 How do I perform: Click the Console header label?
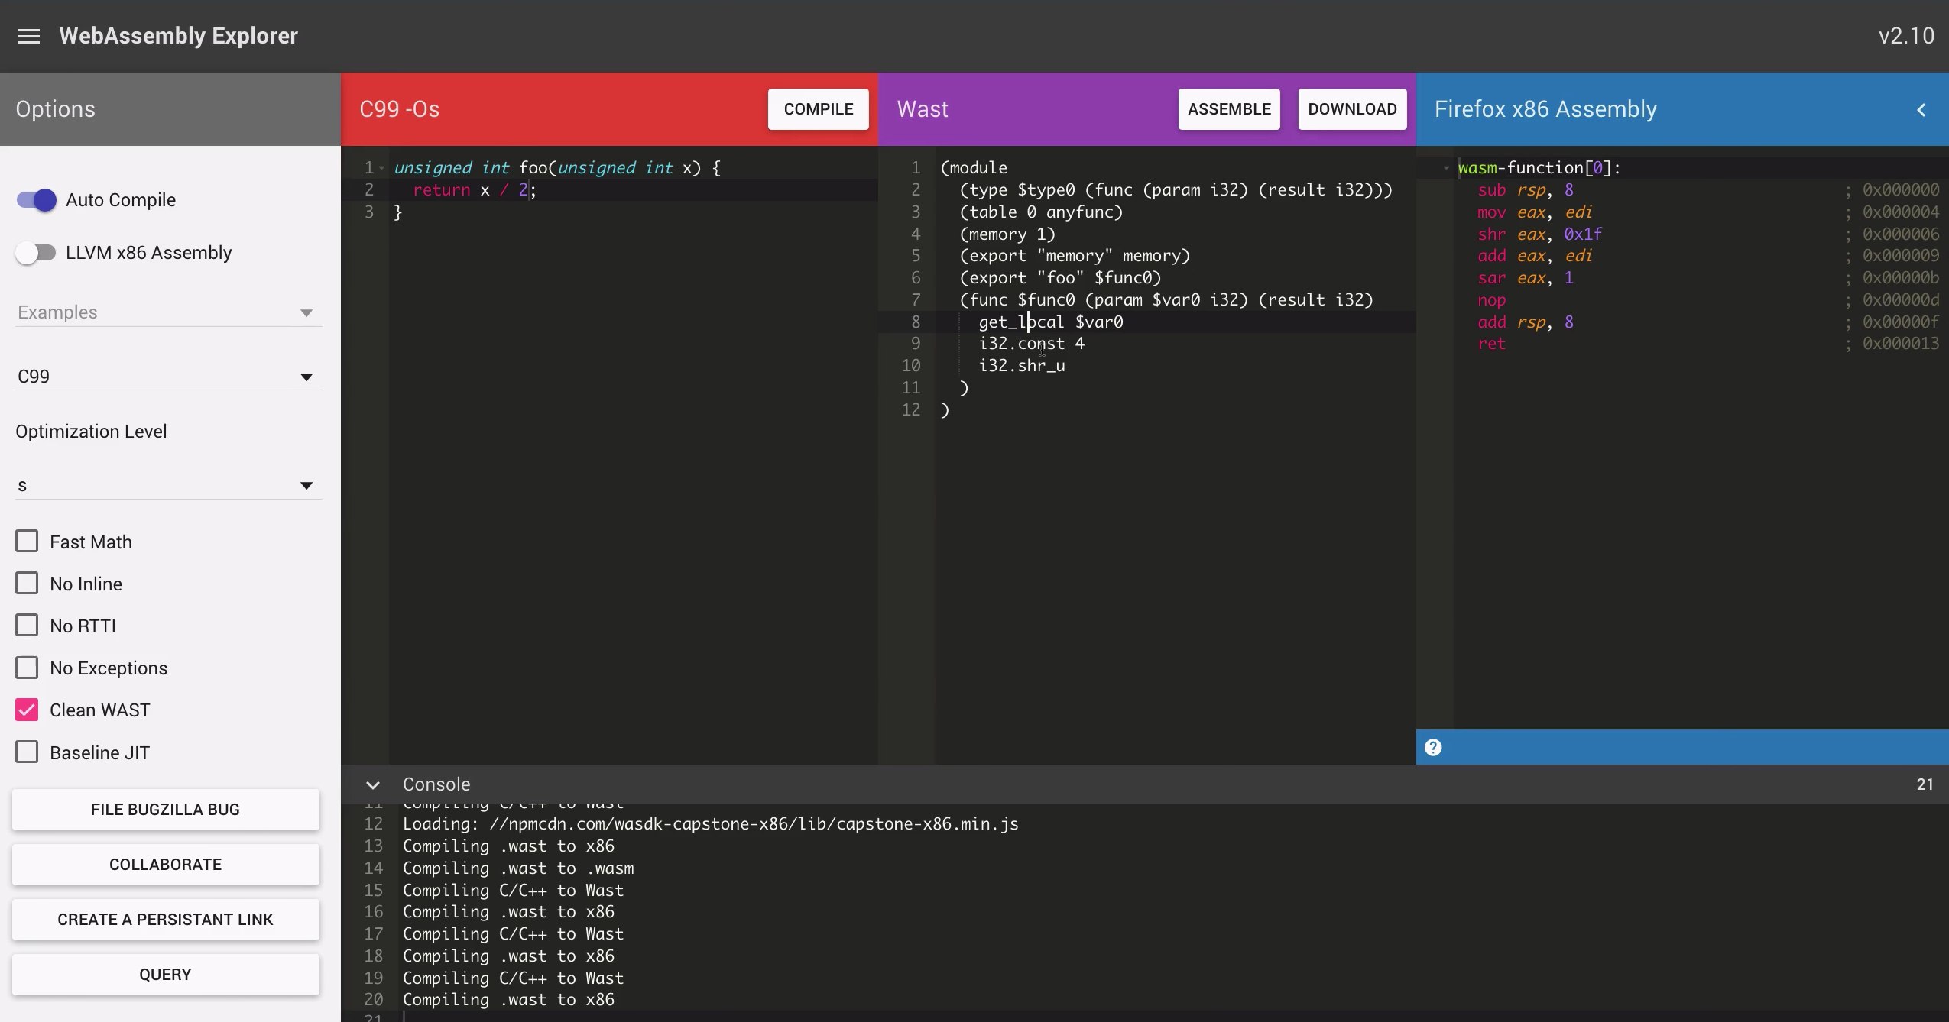tap(436, 784)
